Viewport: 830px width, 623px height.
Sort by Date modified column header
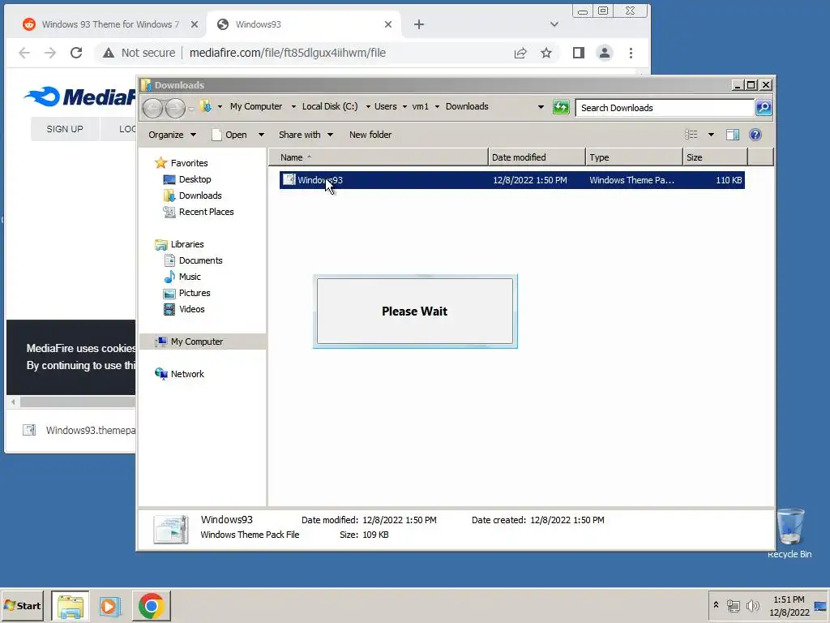click(x=537, y=157)
